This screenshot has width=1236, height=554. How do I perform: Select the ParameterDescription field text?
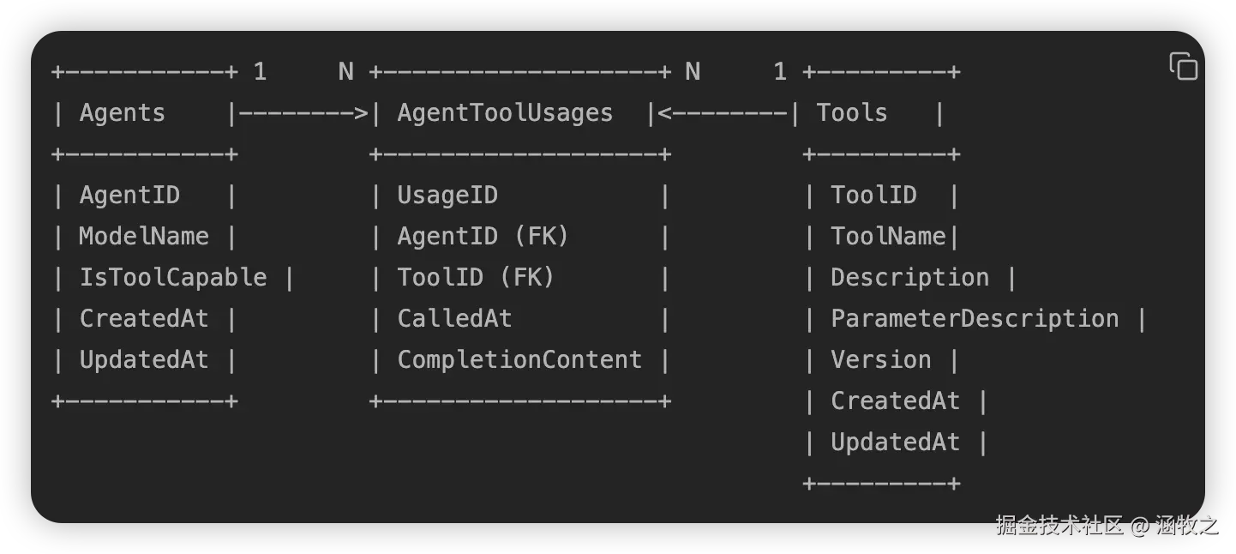coord(975,319)
